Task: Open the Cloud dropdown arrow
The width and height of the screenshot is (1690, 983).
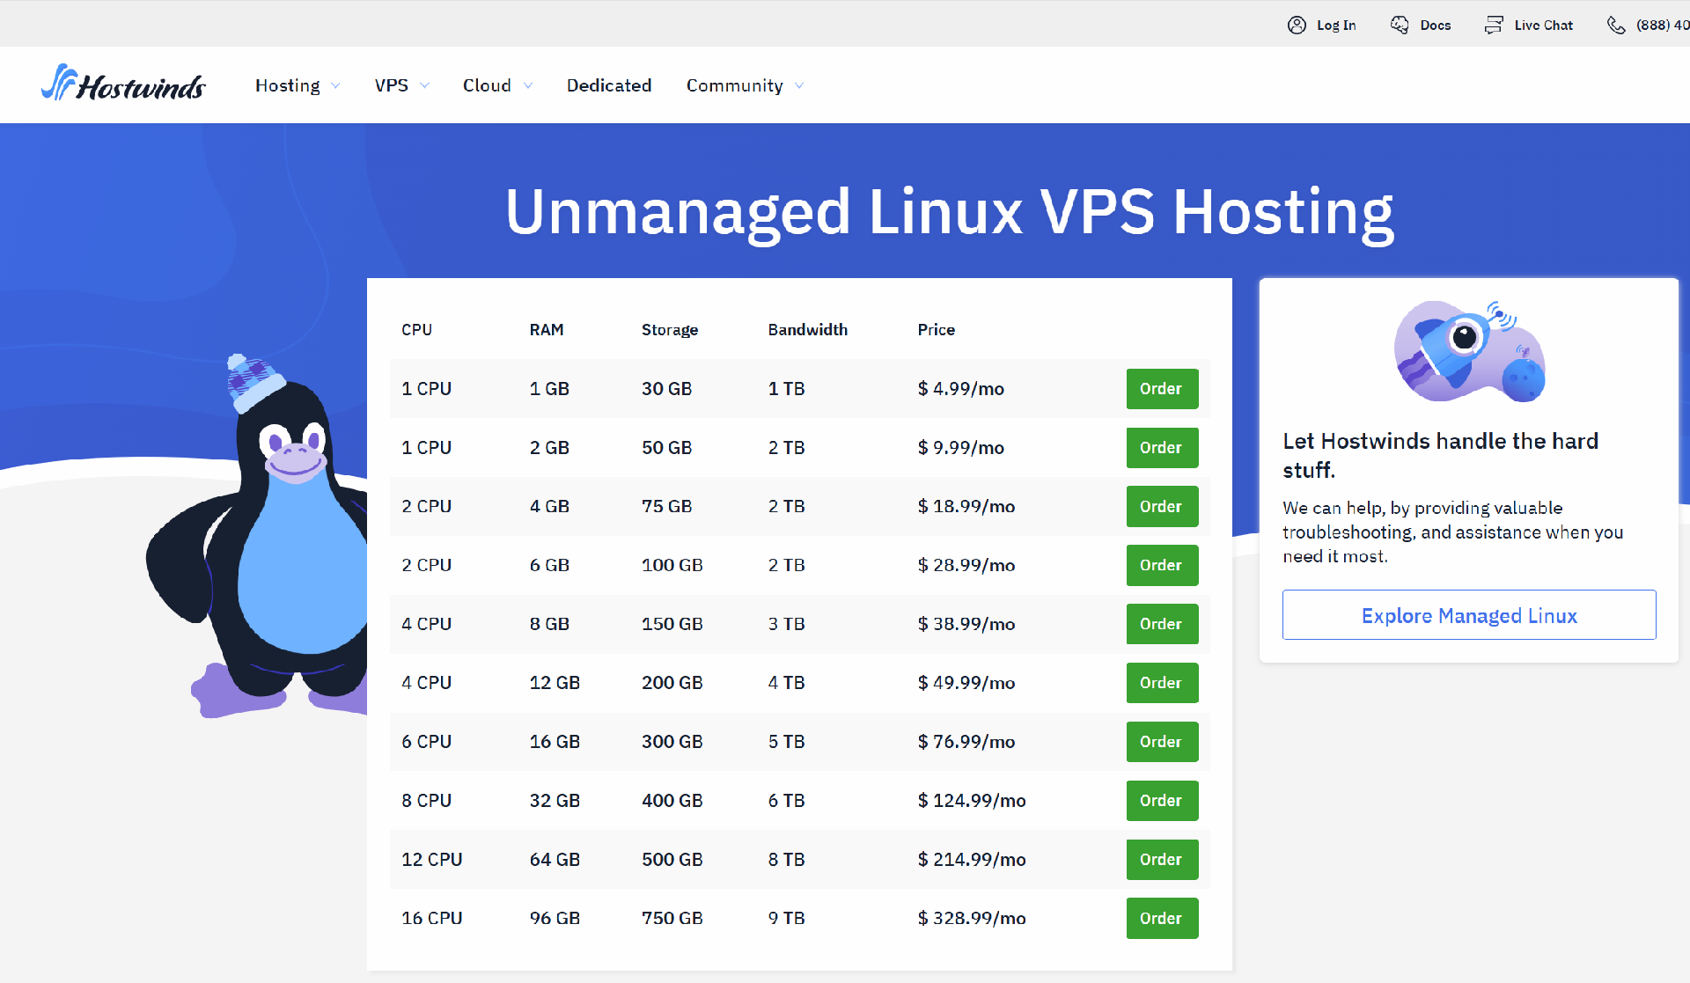Action: pos(528,85)
